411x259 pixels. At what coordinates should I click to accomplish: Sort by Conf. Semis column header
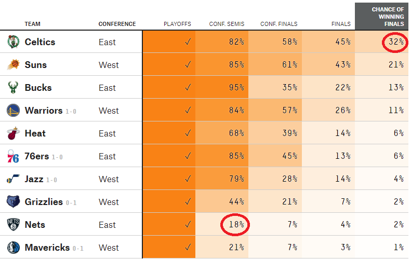(227, 24)
